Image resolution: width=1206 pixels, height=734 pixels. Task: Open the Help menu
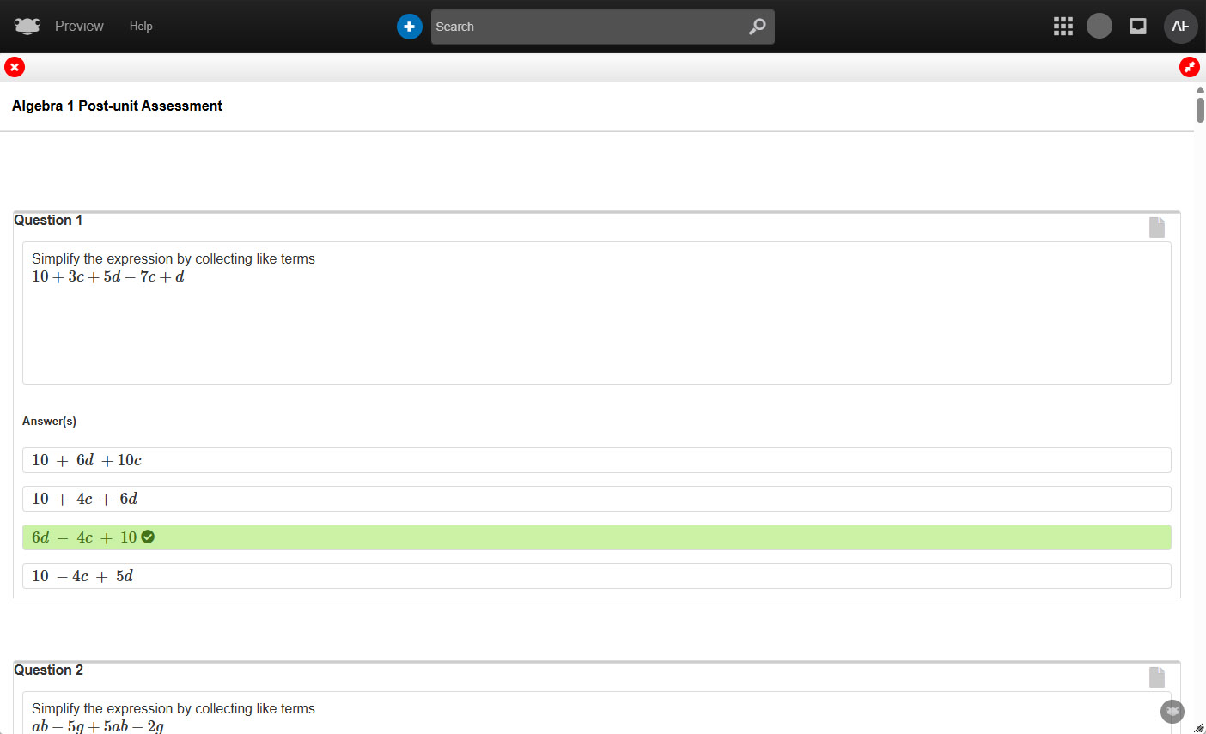tap(141, 27)
